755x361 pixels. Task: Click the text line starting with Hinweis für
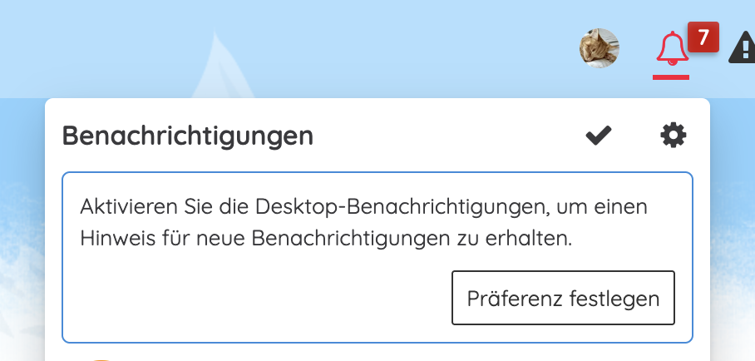[x=327, y=239]
